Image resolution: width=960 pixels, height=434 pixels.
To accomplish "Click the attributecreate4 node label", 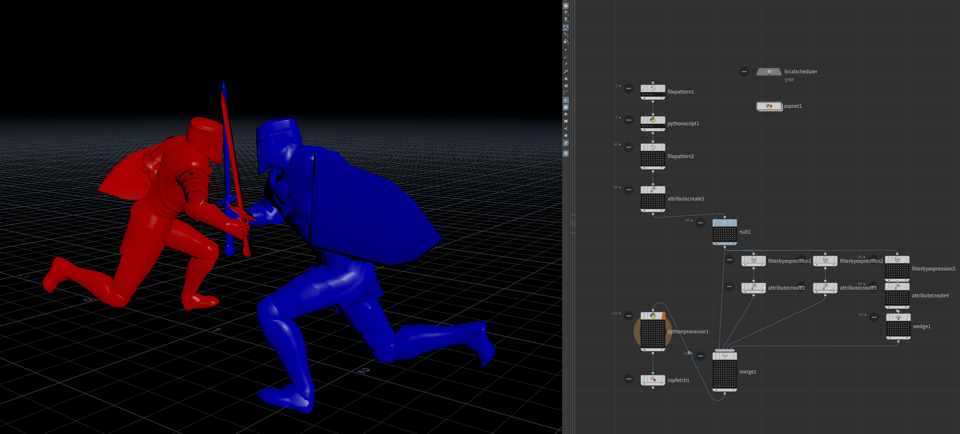I will click(930, 296).
